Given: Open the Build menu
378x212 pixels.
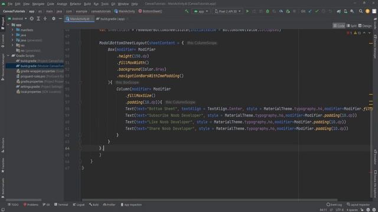Looking at the screenshot, I should [87, 4].
